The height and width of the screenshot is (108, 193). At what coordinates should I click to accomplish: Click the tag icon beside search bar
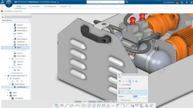click(127, 2)
